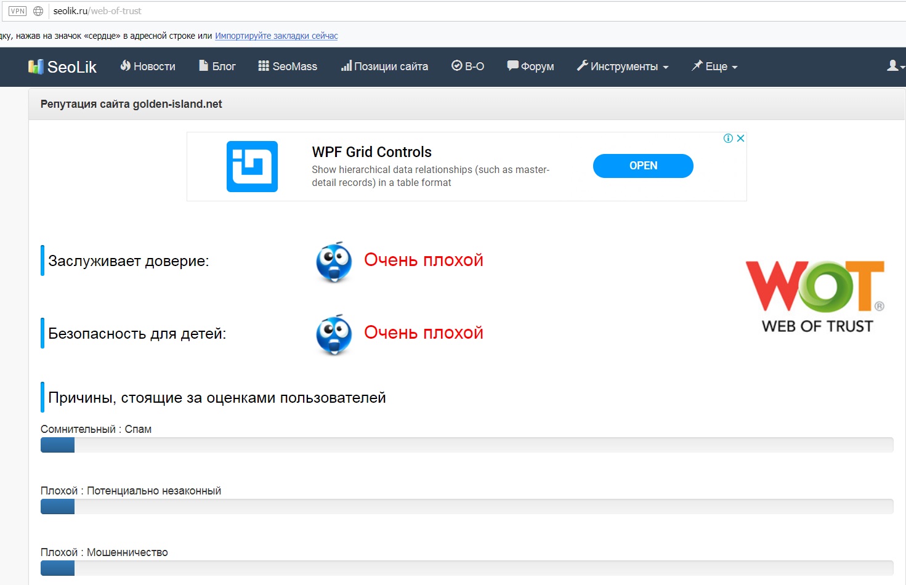Open the Позиции сайта menu item

point(384,67)
